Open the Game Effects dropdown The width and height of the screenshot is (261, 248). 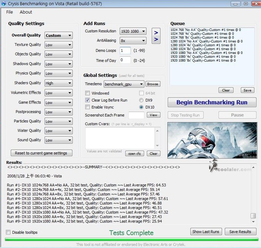pyautogui.click(x=58, y=103)
